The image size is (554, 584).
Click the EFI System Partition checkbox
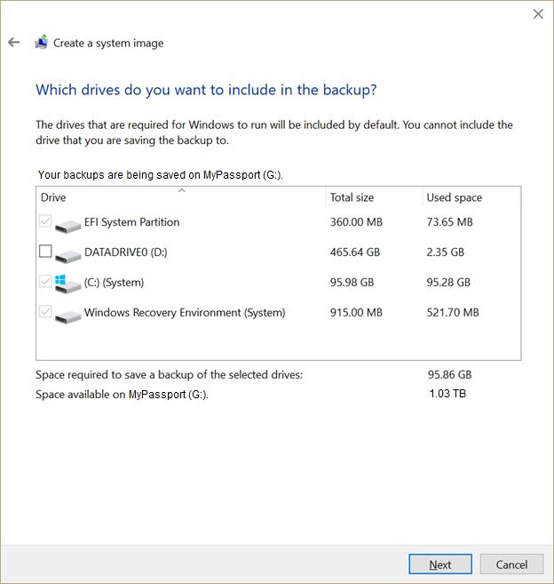click(x=45, y=220)
